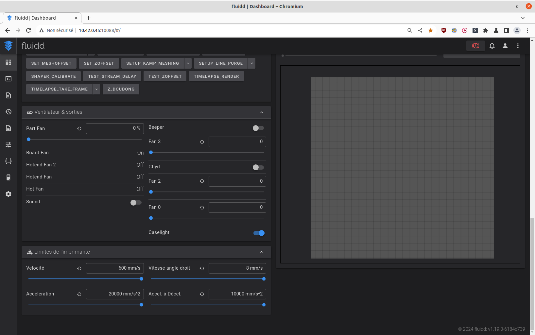535x335 pixels.
Task: Click the Fan 3 slider handle
Action: coord(151,152)
